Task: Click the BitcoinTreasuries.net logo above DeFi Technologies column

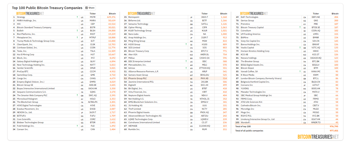Action: (254, 13)
